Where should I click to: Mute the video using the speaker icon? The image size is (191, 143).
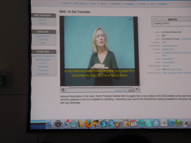point(137,89)
